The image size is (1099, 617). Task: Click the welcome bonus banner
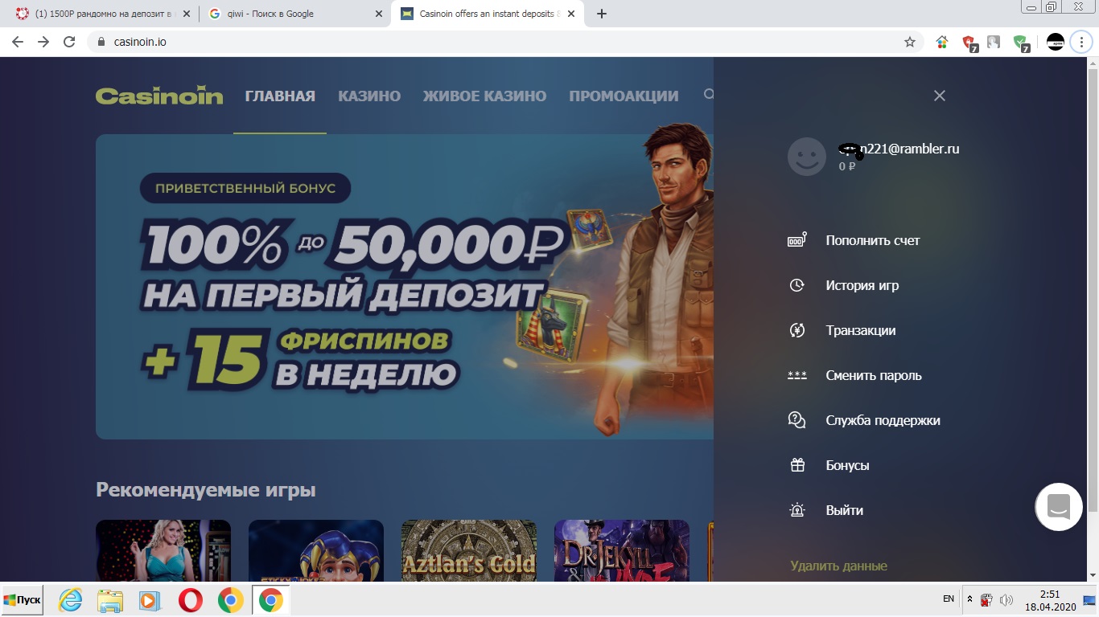coord(405,286)
